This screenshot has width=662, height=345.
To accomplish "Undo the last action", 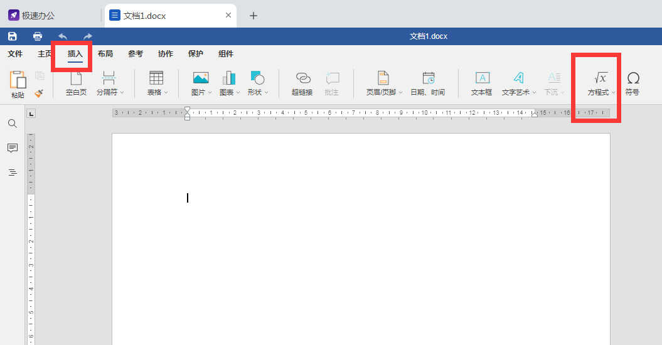I will click(x=63, y=36).
